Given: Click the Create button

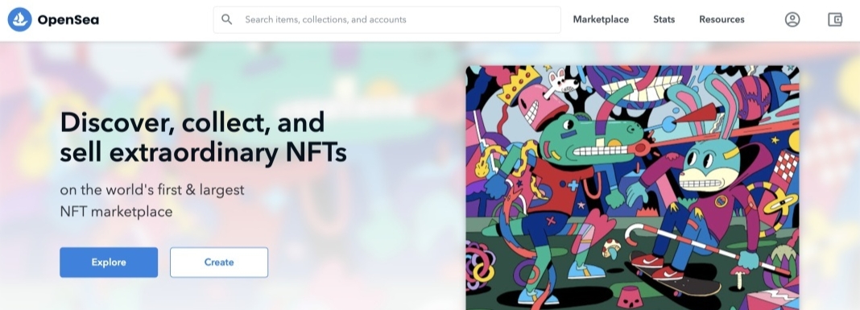Looking at the screenshot, I should [x=219, y=262].
